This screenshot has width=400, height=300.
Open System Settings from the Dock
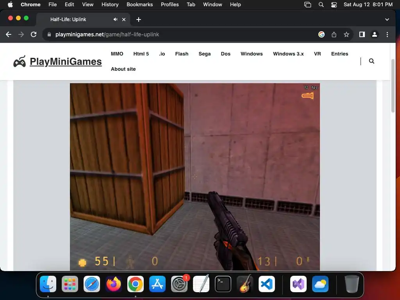click(179, 284)
